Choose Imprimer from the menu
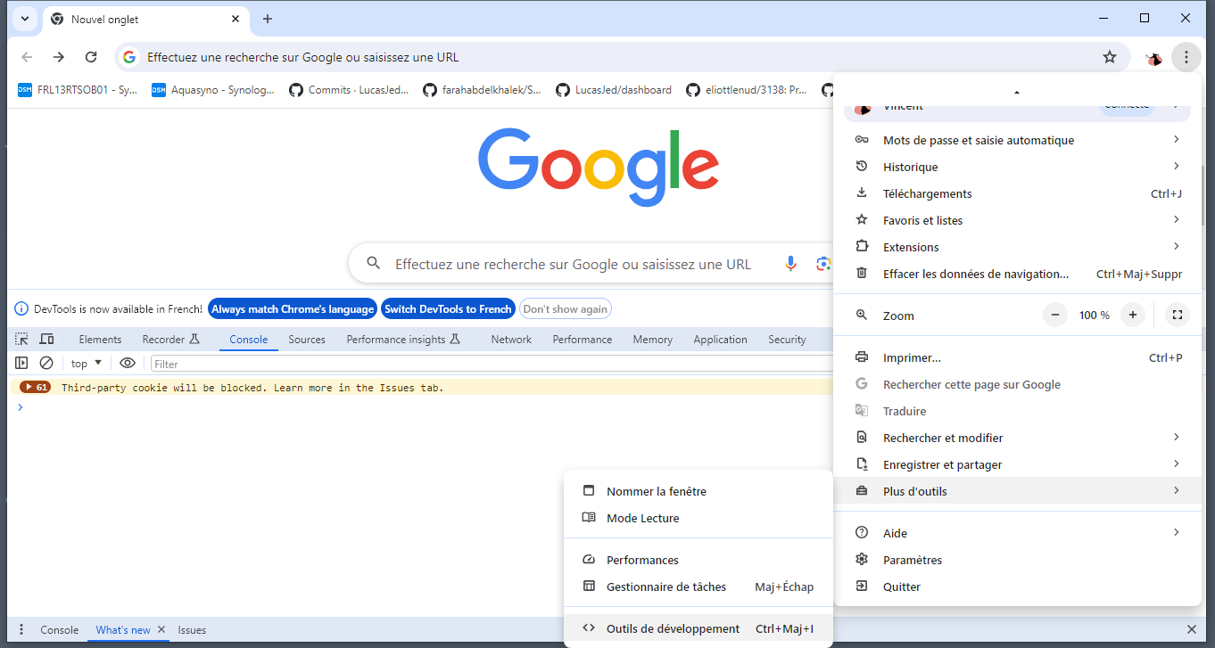This screenshot has width=1215, height=648. point(1017,357)
